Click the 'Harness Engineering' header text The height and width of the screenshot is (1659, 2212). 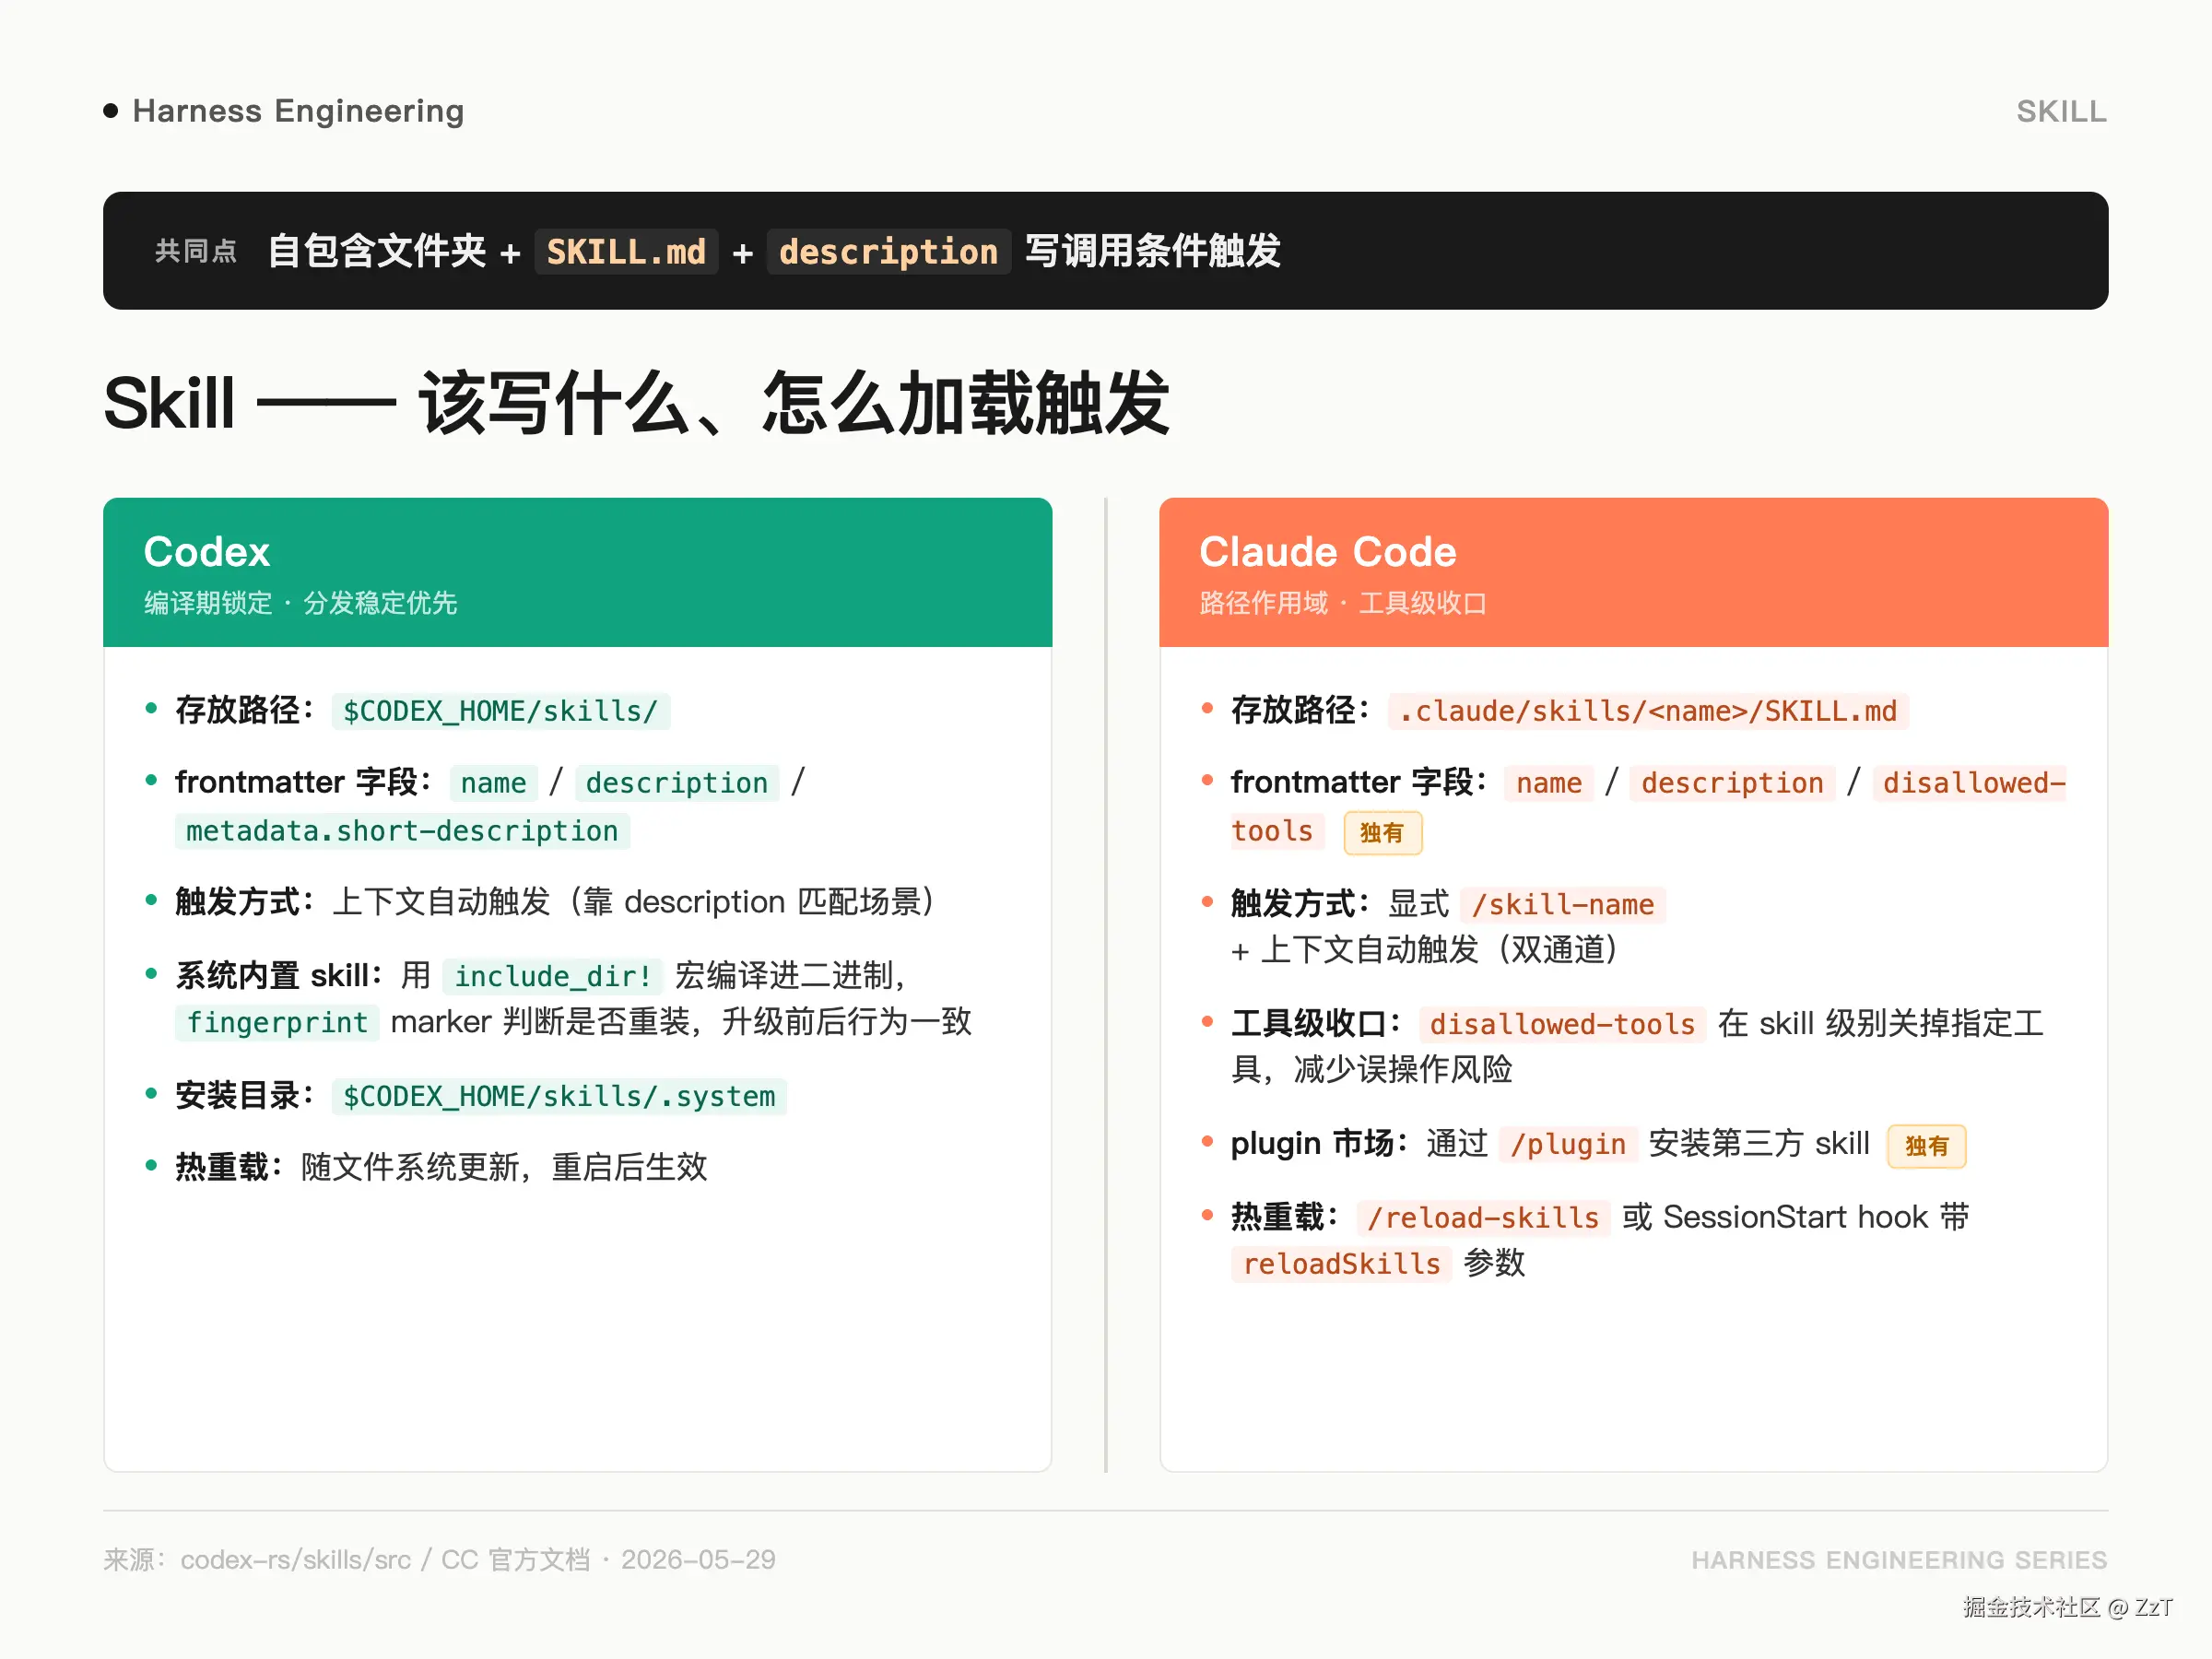click(298, 111)
